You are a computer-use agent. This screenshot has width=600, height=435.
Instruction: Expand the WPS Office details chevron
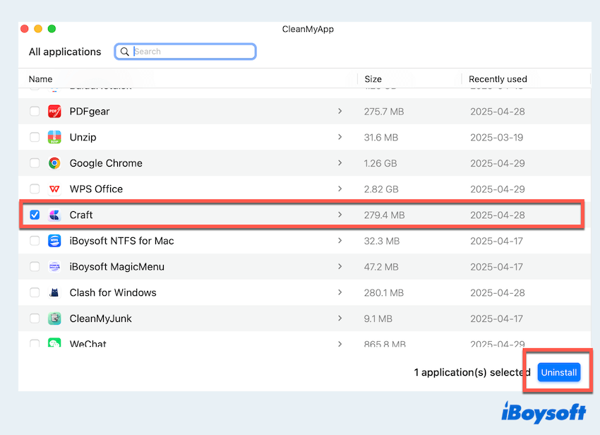pos(340,189)
